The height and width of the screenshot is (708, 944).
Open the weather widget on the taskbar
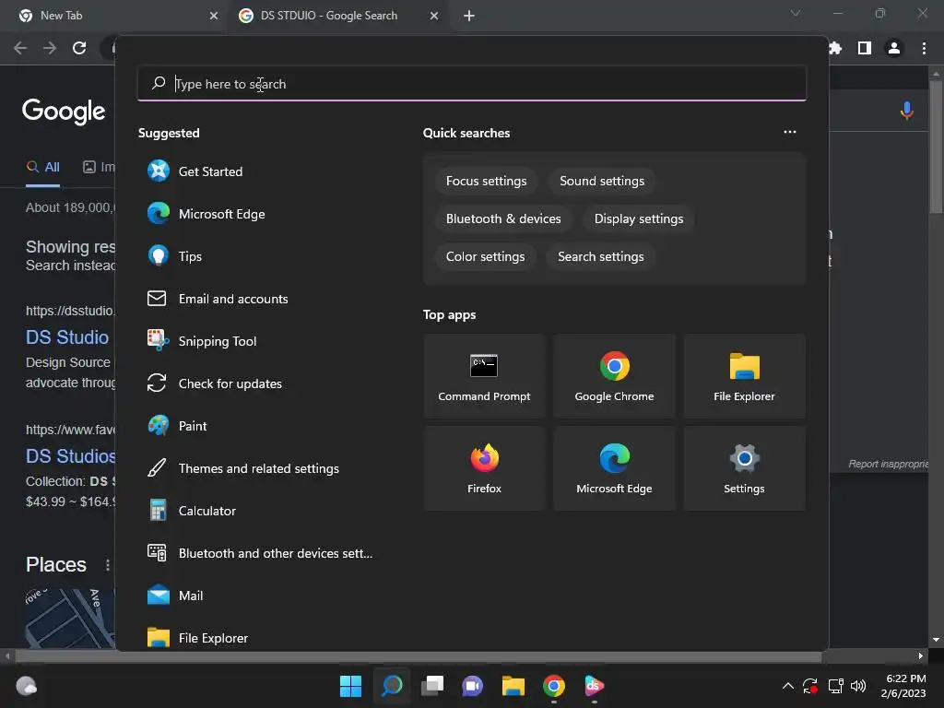(27, 686)
